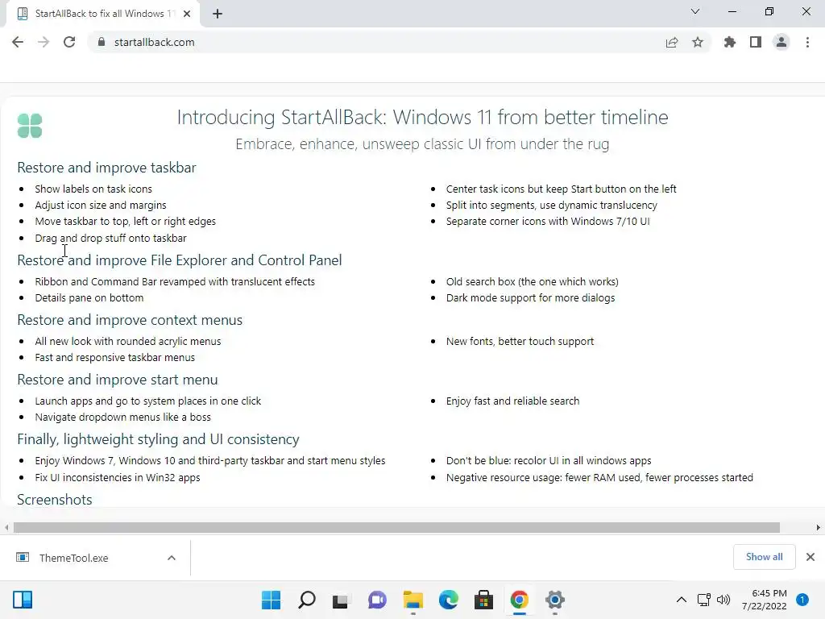Click 'Fix UI inconsistencies in Win32 apps'
The width and height of the screenshot is (825, 619).
(118, 477)
